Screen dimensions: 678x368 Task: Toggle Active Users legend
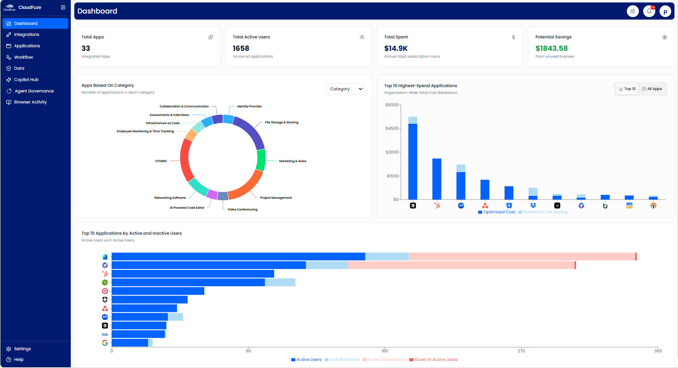tap(306, 359)
